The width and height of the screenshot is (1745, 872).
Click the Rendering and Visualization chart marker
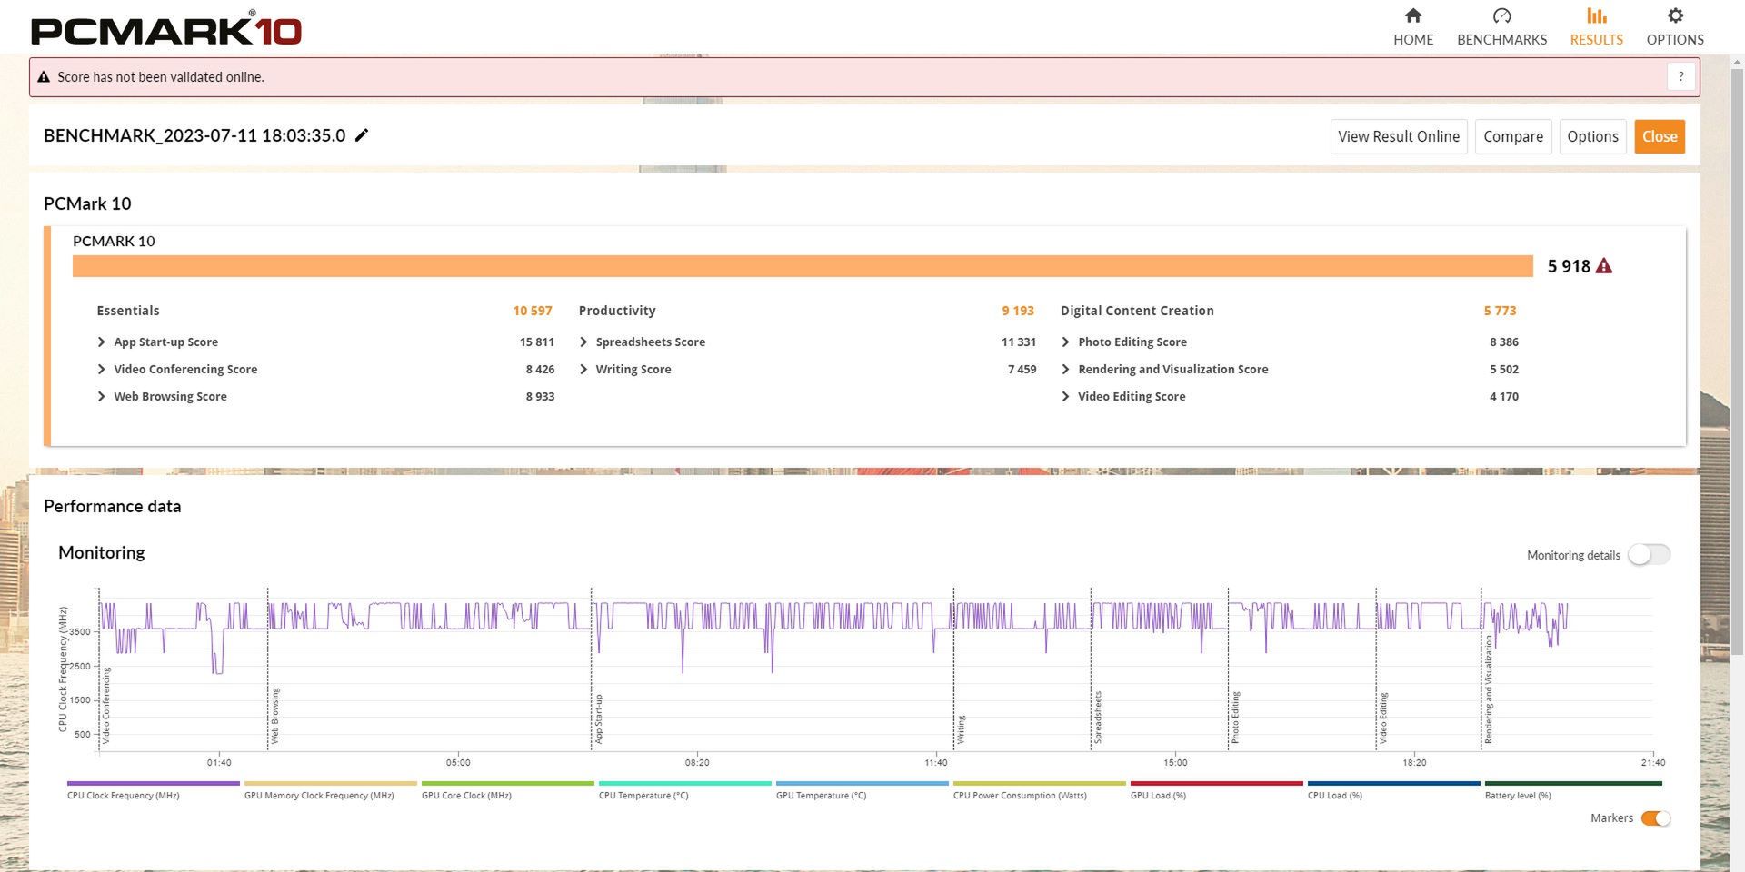(1489, 689)
